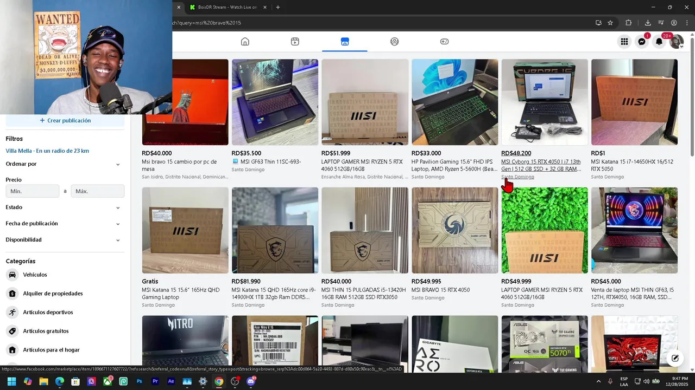Change location Villa Mella radio link
Image resolution: width=695 pixels, height=390 pixels.
pyautogui.click(x=47, y=151)
